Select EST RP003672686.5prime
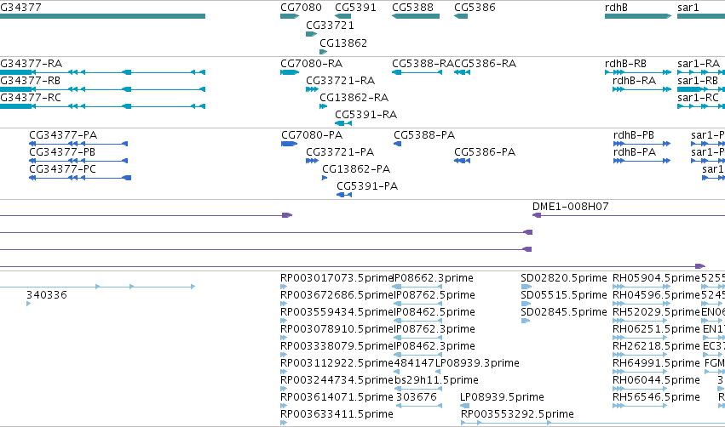The image size is (725, 427). click(x=284, y=305)
